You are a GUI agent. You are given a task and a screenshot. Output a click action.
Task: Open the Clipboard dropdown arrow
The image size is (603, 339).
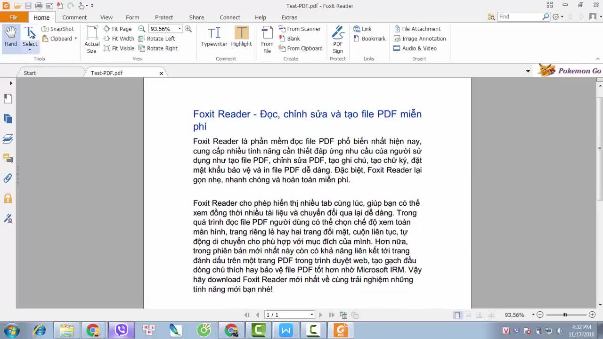(x=75, y=39)
